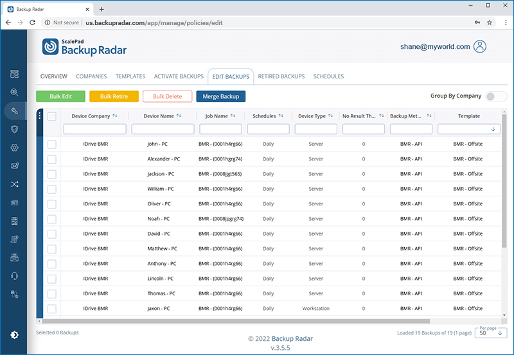Sort by Schedules arrows
The height and width of the screenshot is (355, 514).
[x=281, y=116]
